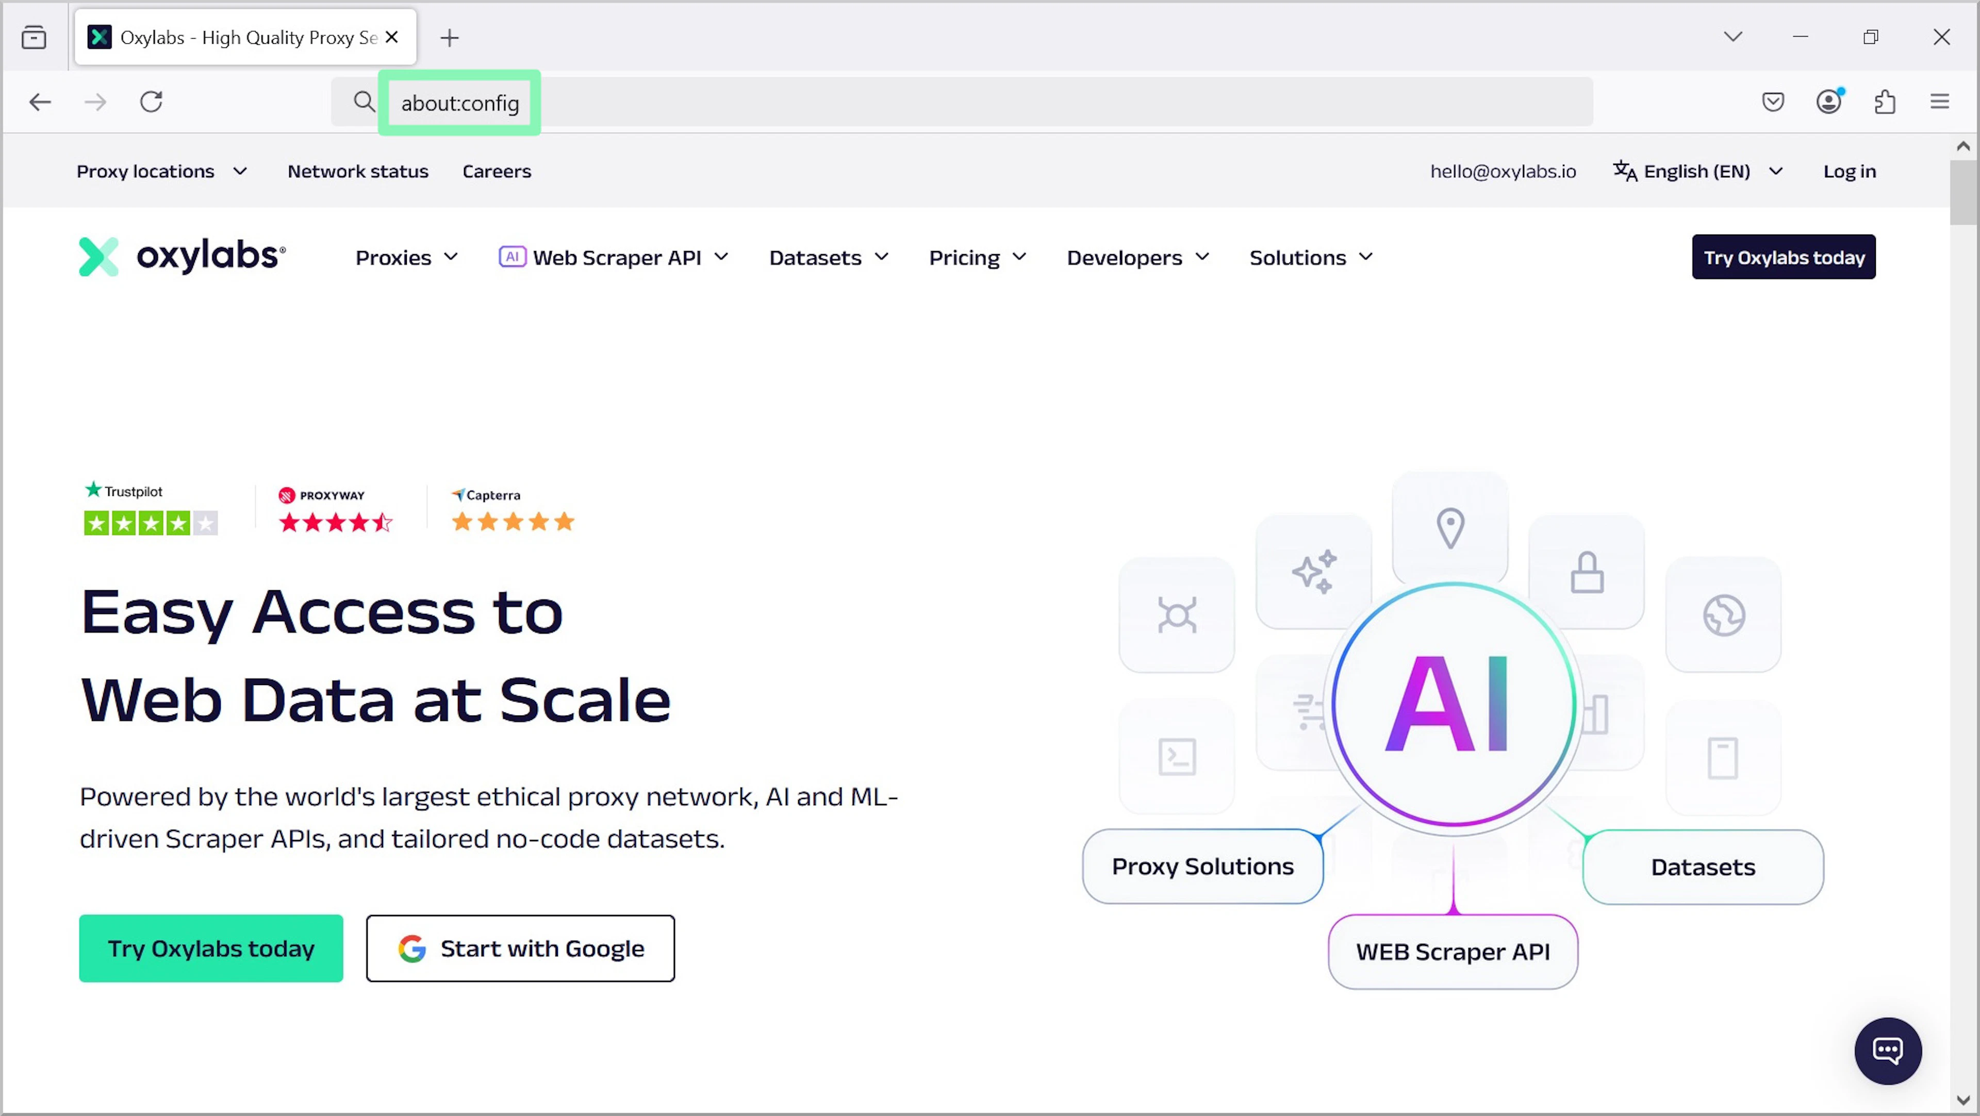Open the Proxyway rating badge
Image resolution: width=1980 pixels, height=1116 pixels.
335,509
